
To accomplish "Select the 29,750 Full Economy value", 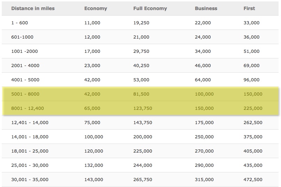I will (141, 51).
